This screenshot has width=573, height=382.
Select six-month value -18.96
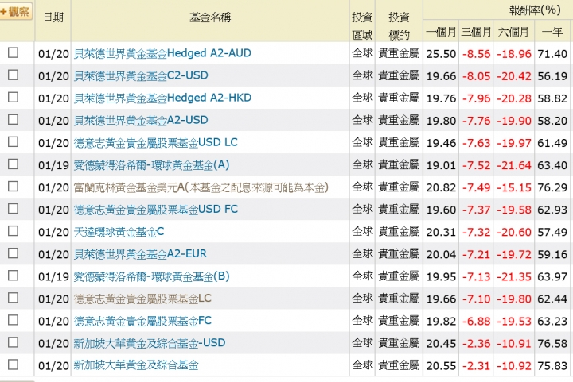tap(514, 54)
